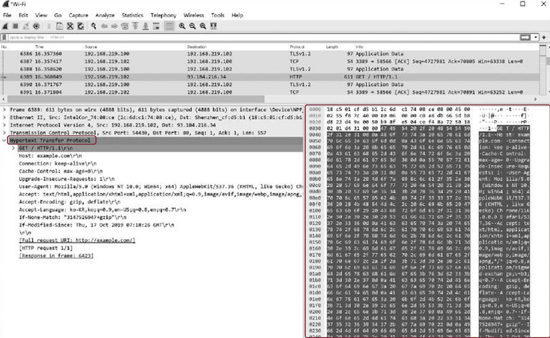The image size is (550, 338).
Task: Open the Capture menu
Action: [x=78, y=15]
